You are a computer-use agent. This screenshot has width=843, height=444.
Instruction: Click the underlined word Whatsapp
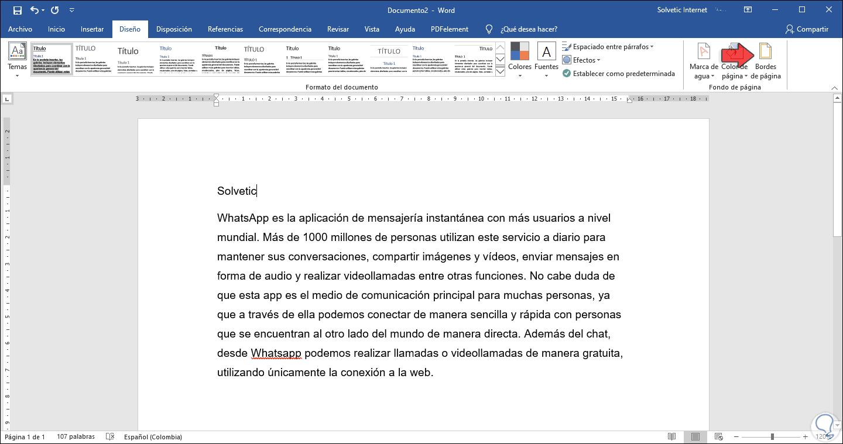[x=276, y=353]
